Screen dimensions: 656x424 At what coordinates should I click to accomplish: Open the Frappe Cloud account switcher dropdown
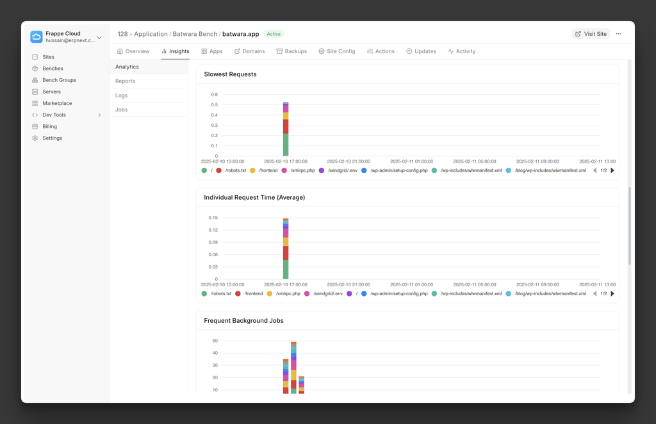click(99, 38)
